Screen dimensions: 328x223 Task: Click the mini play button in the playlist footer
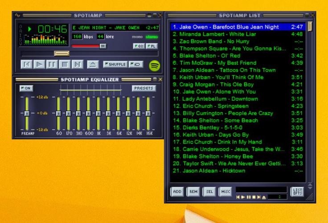[x=243, y=197]
